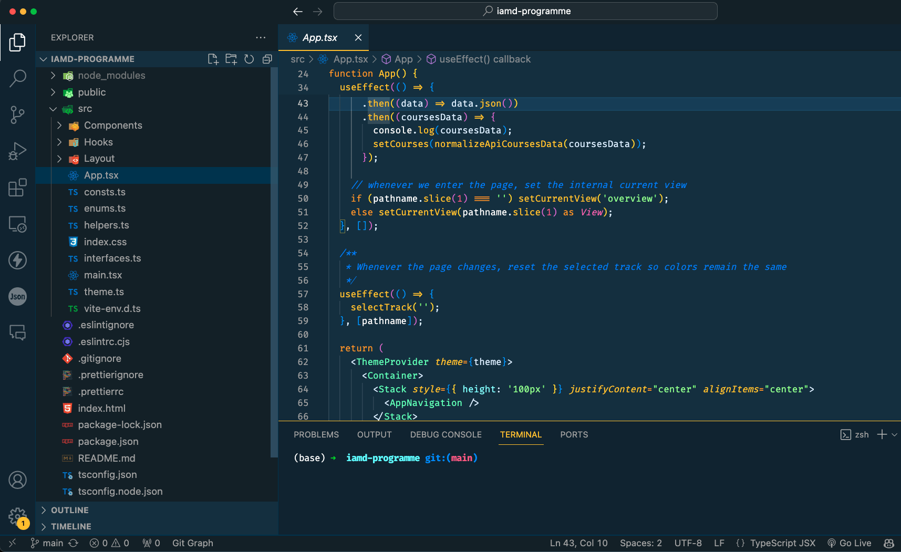Expand the Components folder
Screen dimensions: 901x552
pos(112,126)
